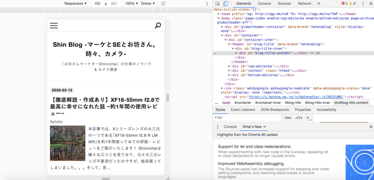Open the Online throttling dropdown
The width and height of the screenshot is (374, 180).
(148, 4)
